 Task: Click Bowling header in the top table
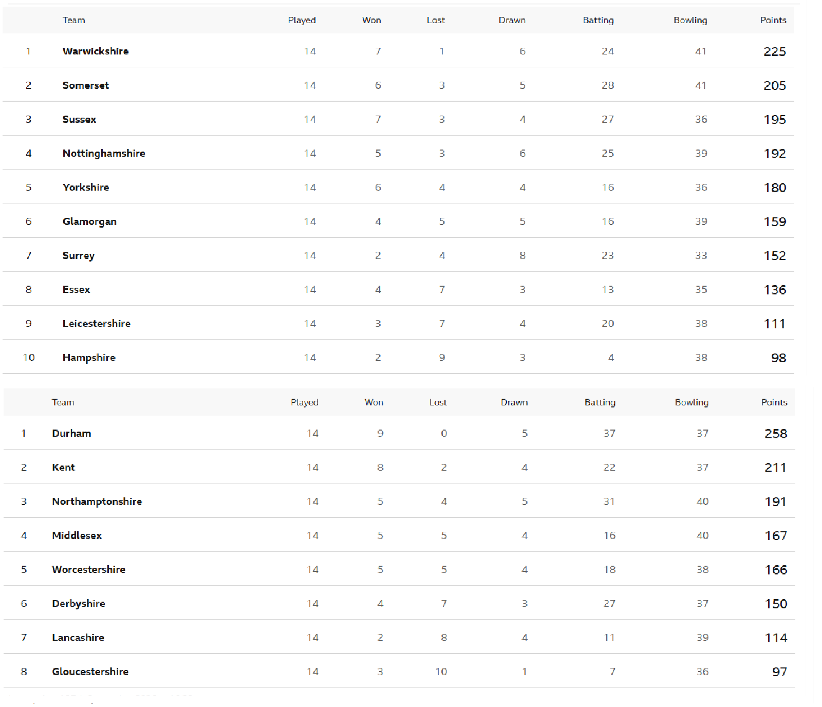coord(690,20)
